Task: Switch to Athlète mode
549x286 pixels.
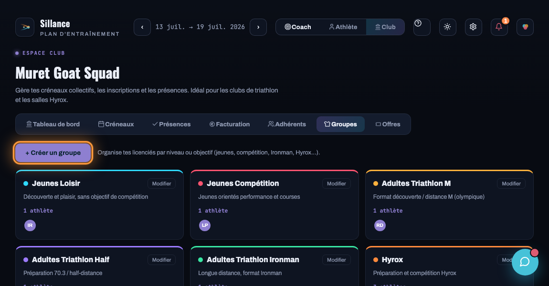Action: (x=343, y=27)
